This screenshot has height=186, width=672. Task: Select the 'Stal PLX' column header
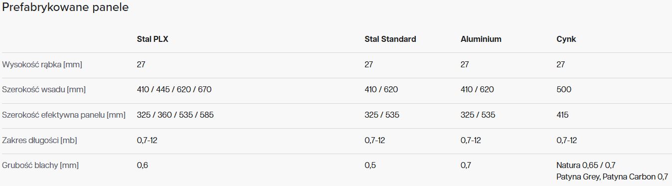click(153, 39)
